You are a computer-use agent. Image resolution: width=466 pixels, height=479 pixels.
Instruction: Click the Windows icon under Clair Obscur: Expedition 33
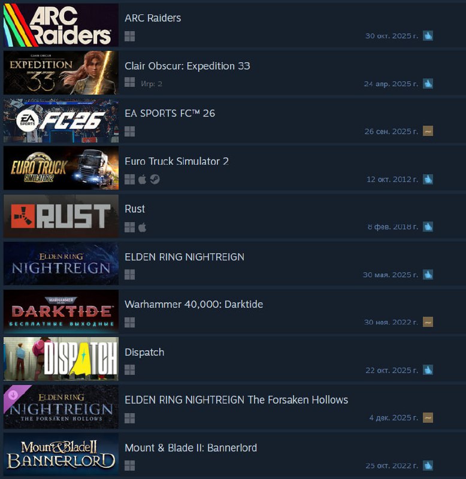click(x=129, y=82)
